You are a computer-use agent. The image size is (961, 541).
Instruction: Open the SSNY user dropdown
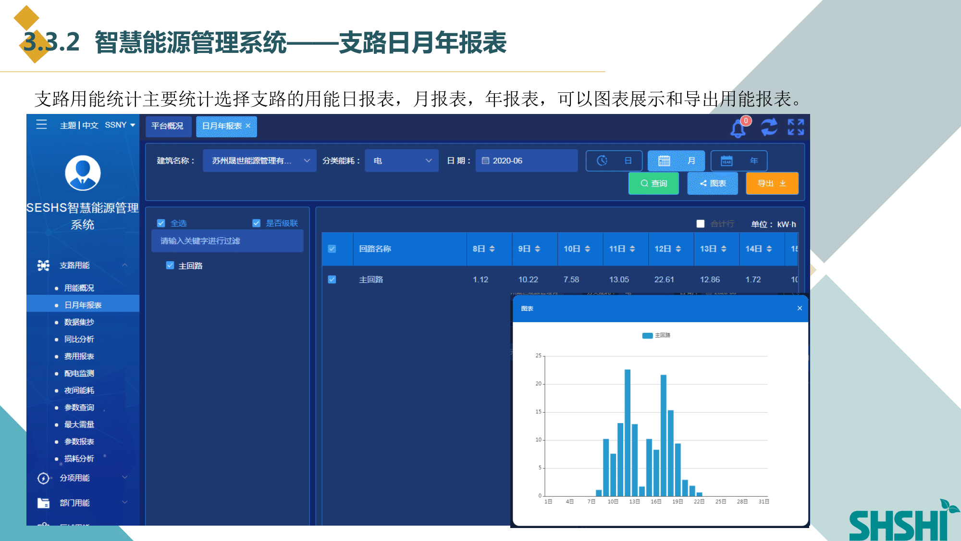click(x=120, y=125)
